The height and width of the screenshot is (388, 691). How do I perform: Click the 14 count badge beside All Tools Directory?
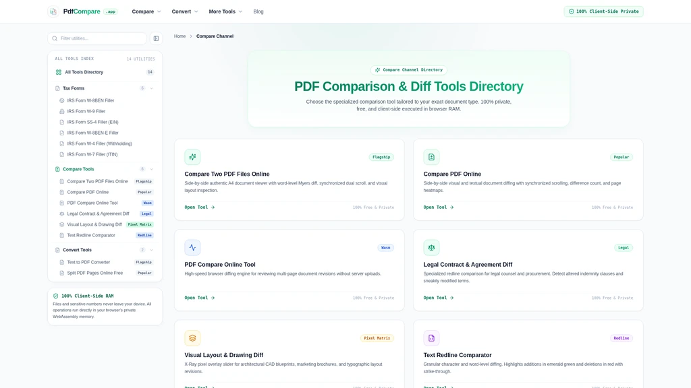(150, 72)
